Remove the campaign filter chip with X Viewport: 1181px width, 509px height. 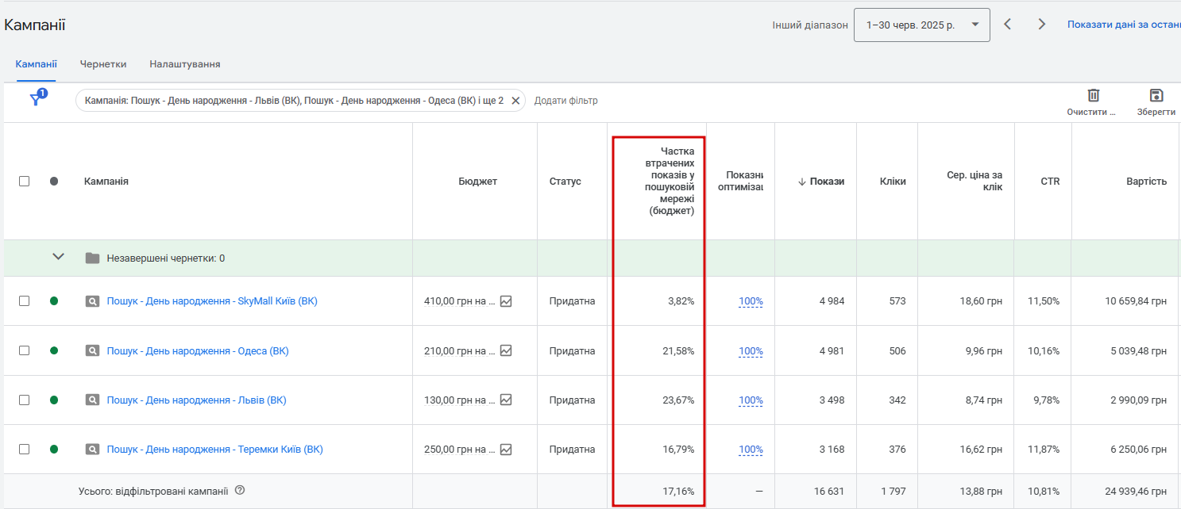(x=515, y=101)
